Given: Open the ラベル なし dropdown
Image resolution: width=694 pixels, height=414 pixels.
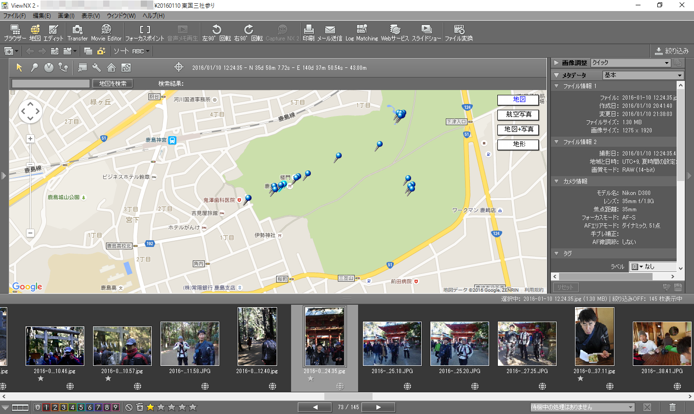Looking at the screenshot, I should pos(653,266).
